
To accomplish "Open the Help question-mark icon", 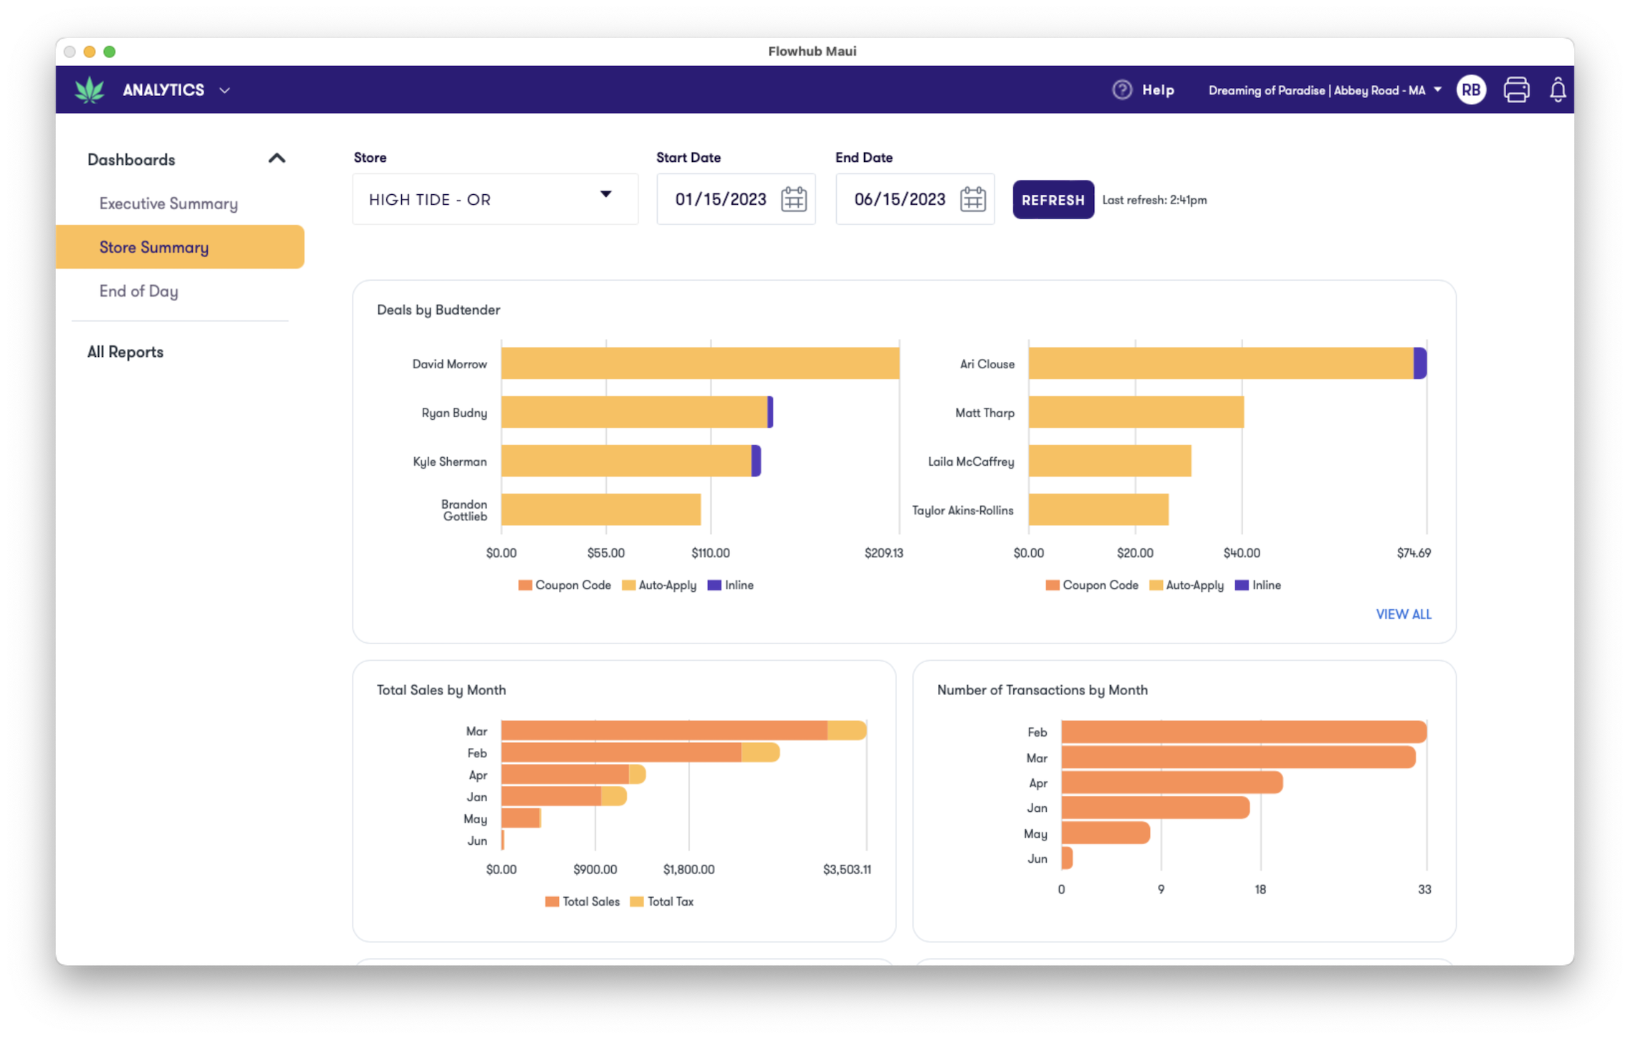I will pos(1121,90).
